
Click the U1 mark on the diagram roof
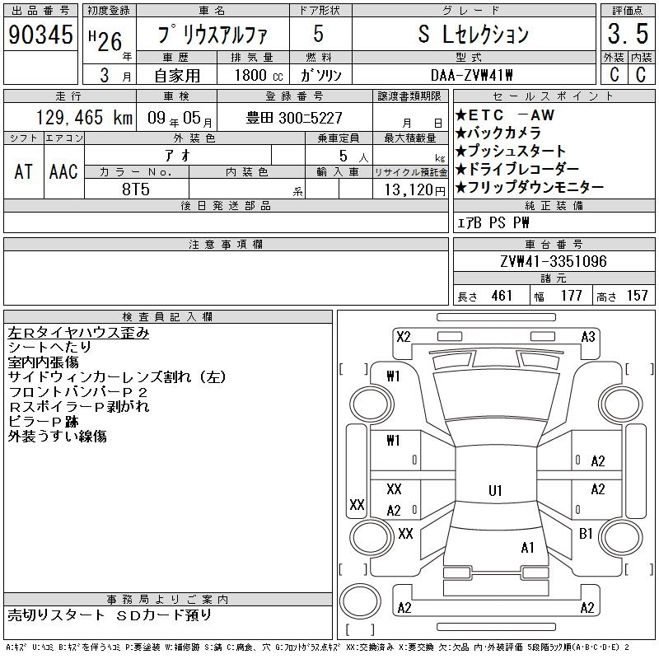495,490
